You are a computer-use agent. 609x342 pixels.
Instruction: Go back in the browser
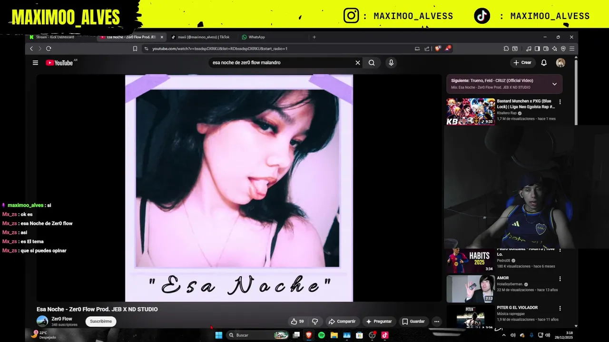(31, 48)
